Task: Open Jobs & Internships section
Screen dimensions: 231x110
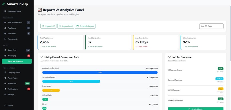Action: click(x=17, y=23)
